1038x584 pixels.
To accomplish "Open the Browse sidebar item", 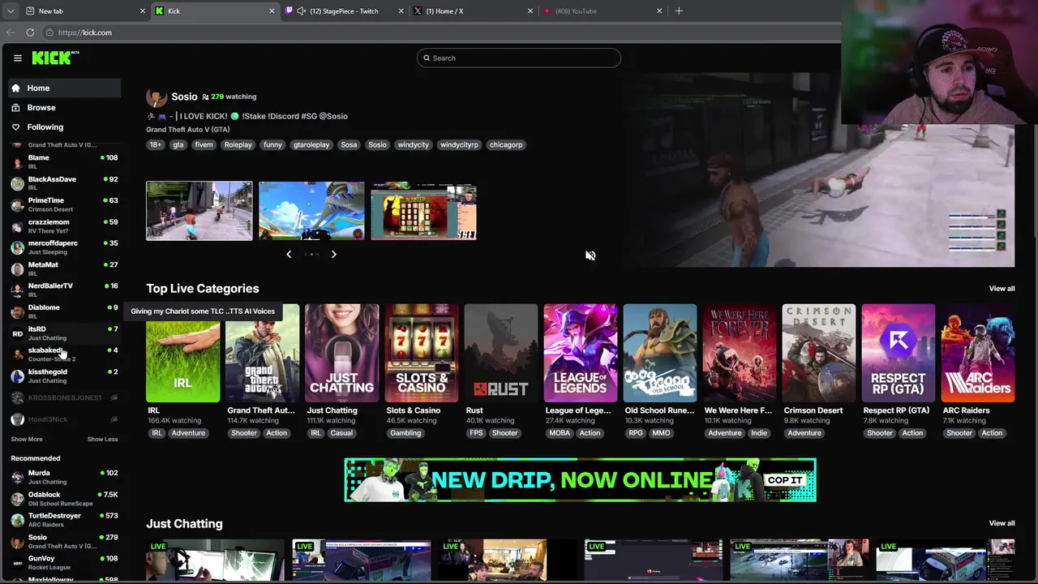I will (65, 107).
